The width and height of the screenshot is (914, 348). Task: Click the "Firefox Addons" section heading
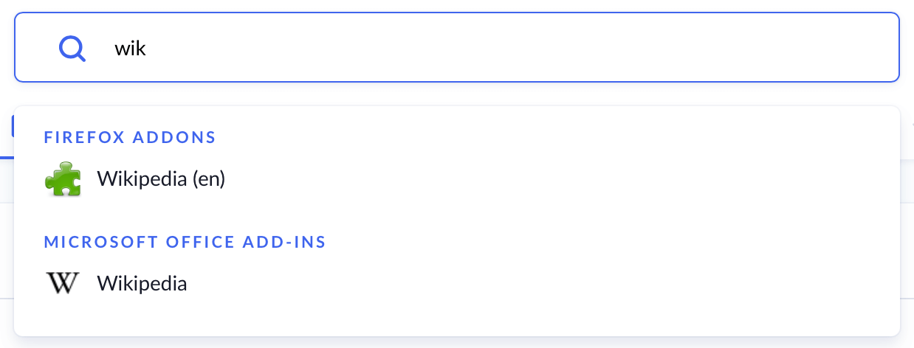(129, 137)
